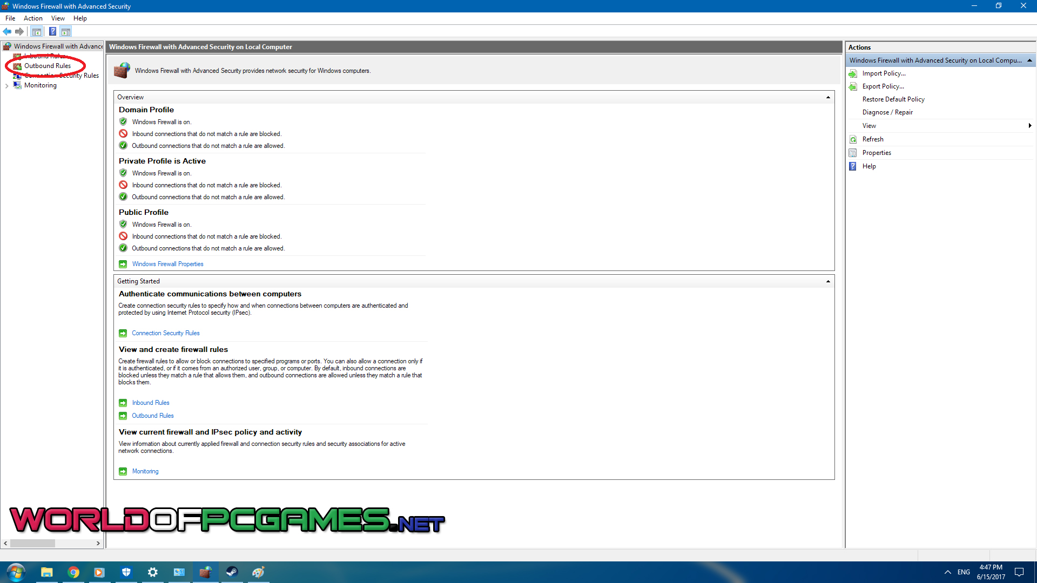
Task: Click Diagnose Repair option in Actions
Action: coord(887,112)
